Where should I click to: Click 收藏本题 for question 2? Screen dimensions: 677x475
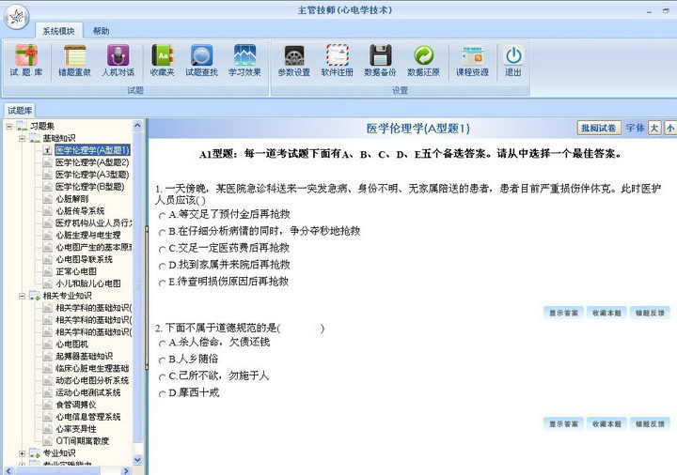[606, 424]
